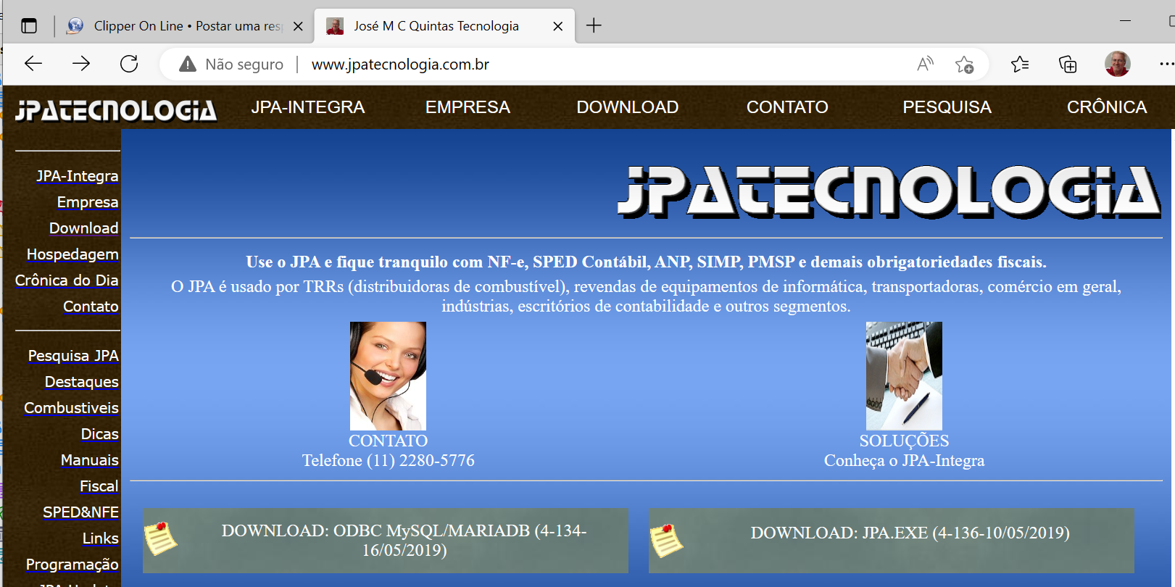Viewport: 1175px width, 587px height.
Task: Open Empresa sidebar link
Action: coord(88,202)
